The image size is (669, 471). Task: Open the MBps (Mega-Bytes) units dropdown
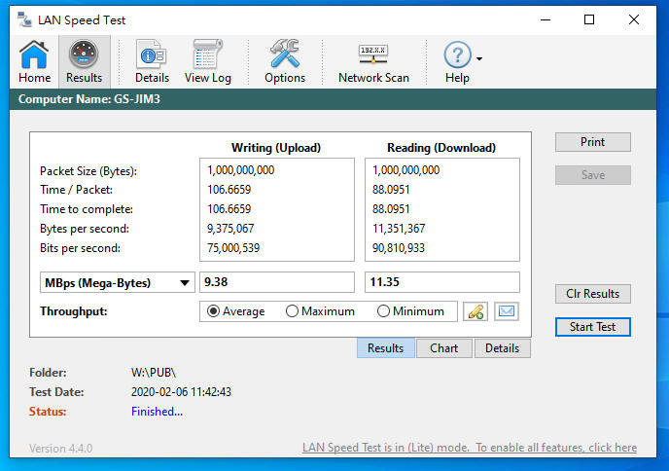coord(118,282)
